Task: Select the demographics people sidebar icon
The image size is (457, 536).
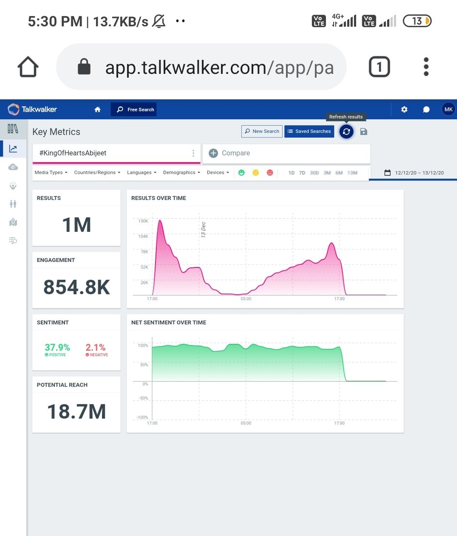Action: click(13, 204)
